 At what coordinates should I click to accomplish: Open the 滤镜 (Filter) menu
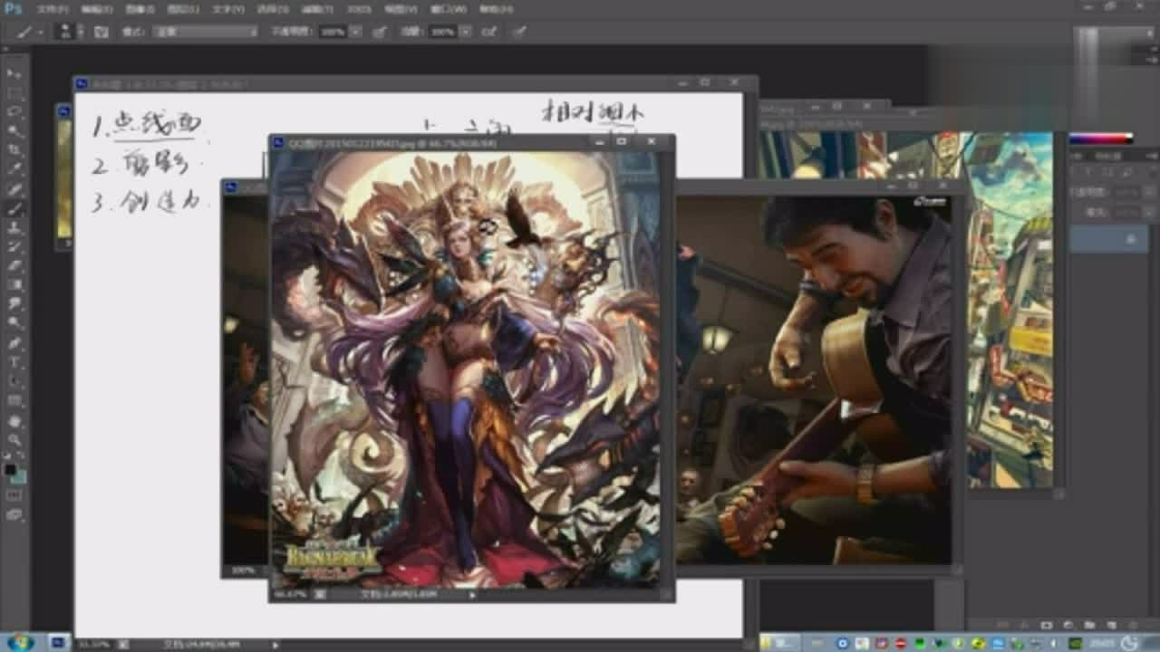pyautogui.click(x=316, y=9)
